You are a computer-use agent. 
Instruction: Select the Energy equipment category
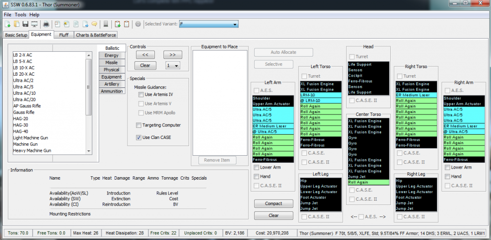pyautogui.click(x=112, y=56)
